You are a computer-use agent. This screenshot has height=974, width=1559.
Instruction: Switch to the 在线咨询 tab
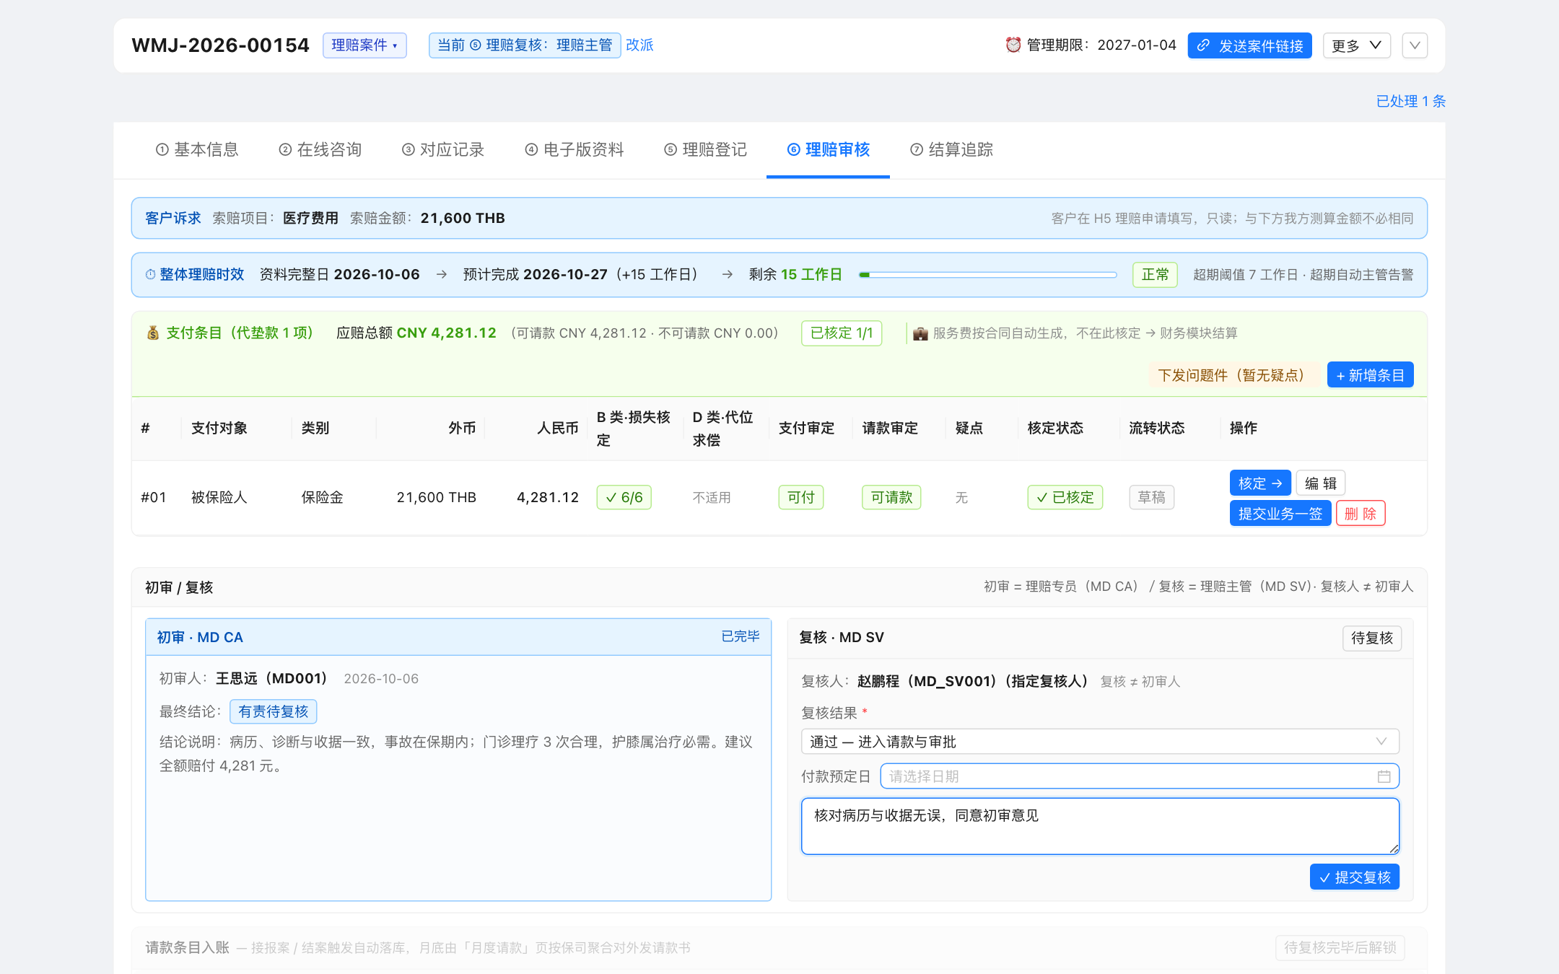[x=320, y=149]
